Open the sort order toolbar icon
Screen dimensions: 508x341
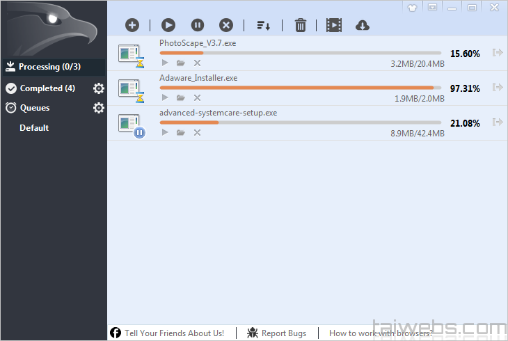click(x=264, y=25)
